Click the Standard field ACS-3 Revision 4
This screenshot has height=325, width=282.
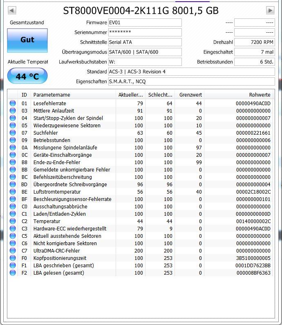[x=192, y=72]
